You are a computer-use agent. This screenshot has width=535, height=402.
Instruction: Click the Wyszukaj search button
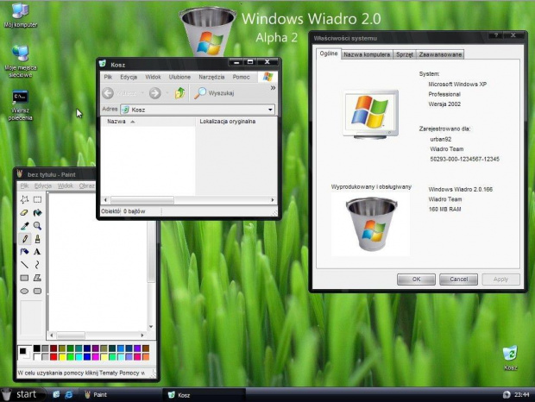(214, 93)
